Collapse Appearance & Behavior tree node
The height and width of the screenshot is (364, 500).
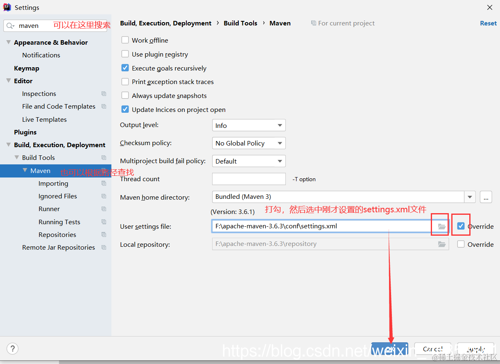pos(9,42)
